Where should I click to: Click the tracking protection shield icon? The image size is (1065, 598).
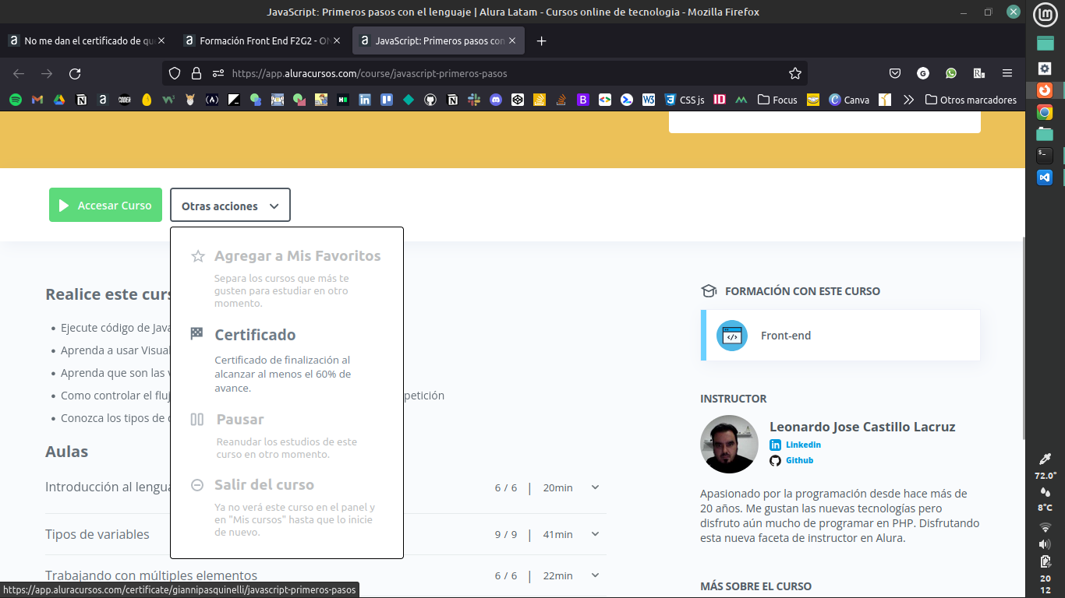coord(175,73)
